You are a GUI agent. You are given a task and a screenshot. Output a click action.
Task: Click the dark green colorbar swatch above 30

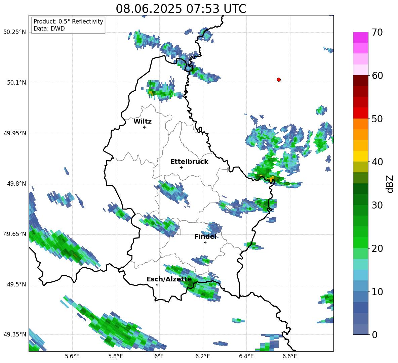pyautogui.click(x=360, y=199)
